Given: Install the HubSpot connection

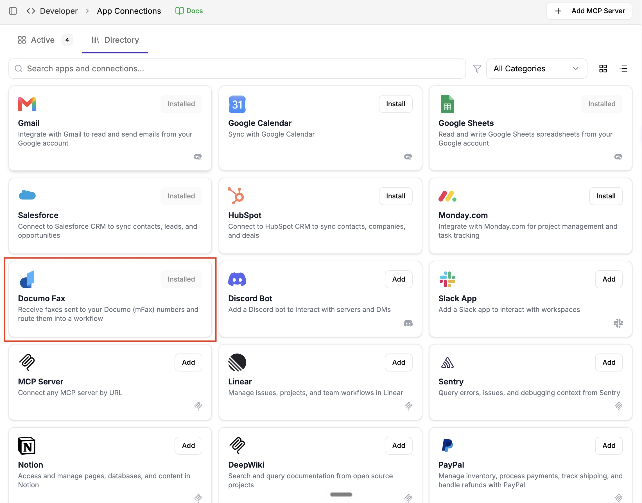Looking at the screenshot, I should coord(395,196).
